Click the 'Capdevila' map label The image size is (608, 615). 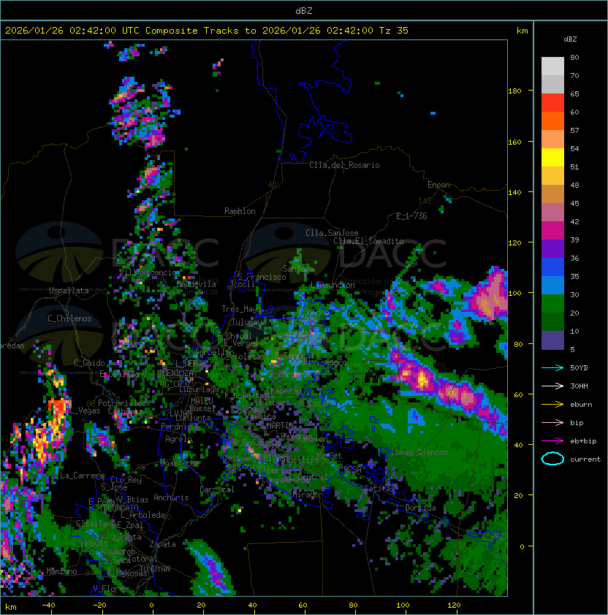coord(197,284)
